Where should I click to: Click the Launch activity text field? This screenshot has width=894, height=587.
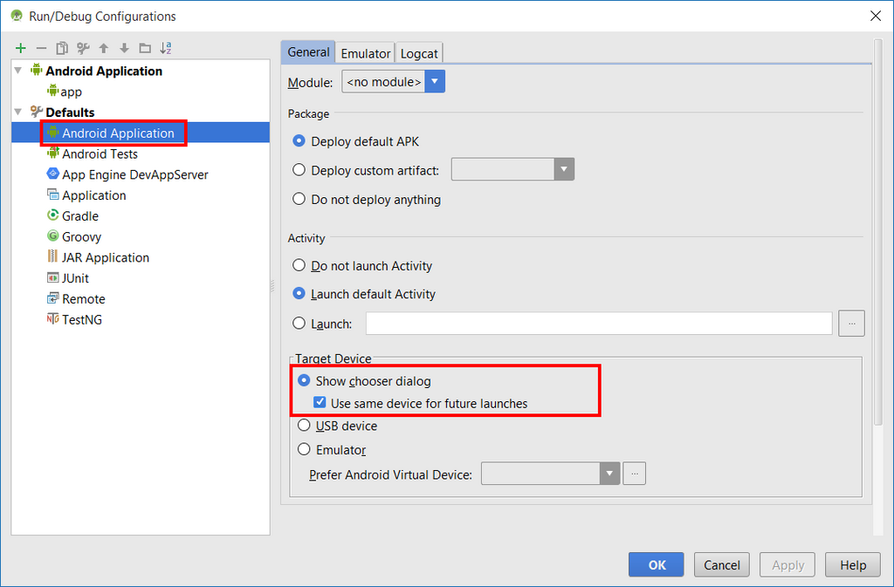pyautogui.click(x=599, y=324)
